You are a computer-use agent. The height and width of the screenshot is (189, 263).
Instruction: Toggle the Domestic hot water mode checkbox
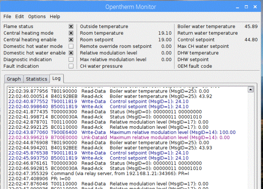[71, 46]
